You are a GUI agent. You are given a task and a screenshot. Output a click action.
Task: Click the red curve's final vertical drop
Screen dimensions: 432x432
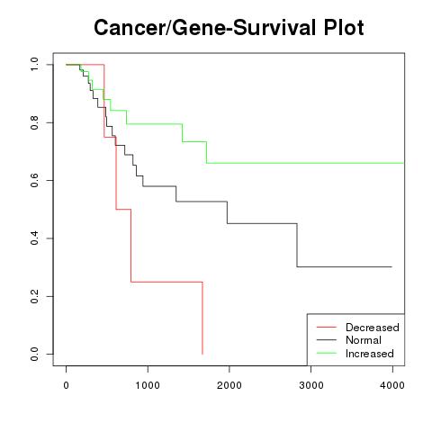[202, 318]
